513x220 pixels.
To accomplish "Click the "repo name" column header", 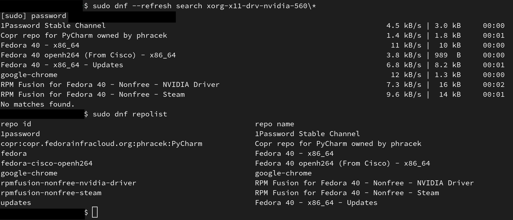I will (x=274, y=124).
